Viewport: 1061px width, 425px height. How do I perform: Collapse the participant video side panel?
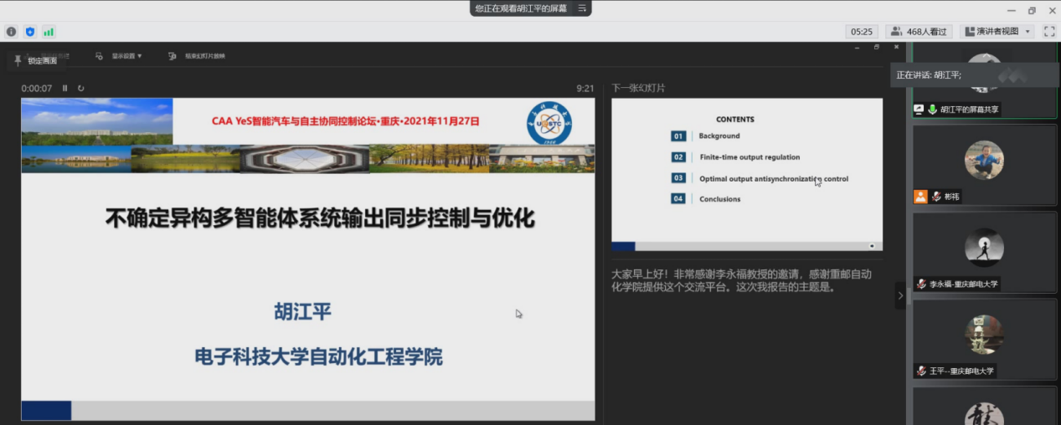pyautogui.click(x=900, y=295)
